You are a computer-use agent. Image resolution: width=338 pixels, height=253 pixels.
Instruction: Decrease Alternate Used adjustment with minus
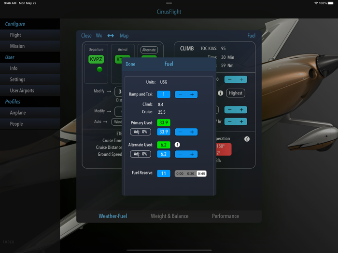181,154
